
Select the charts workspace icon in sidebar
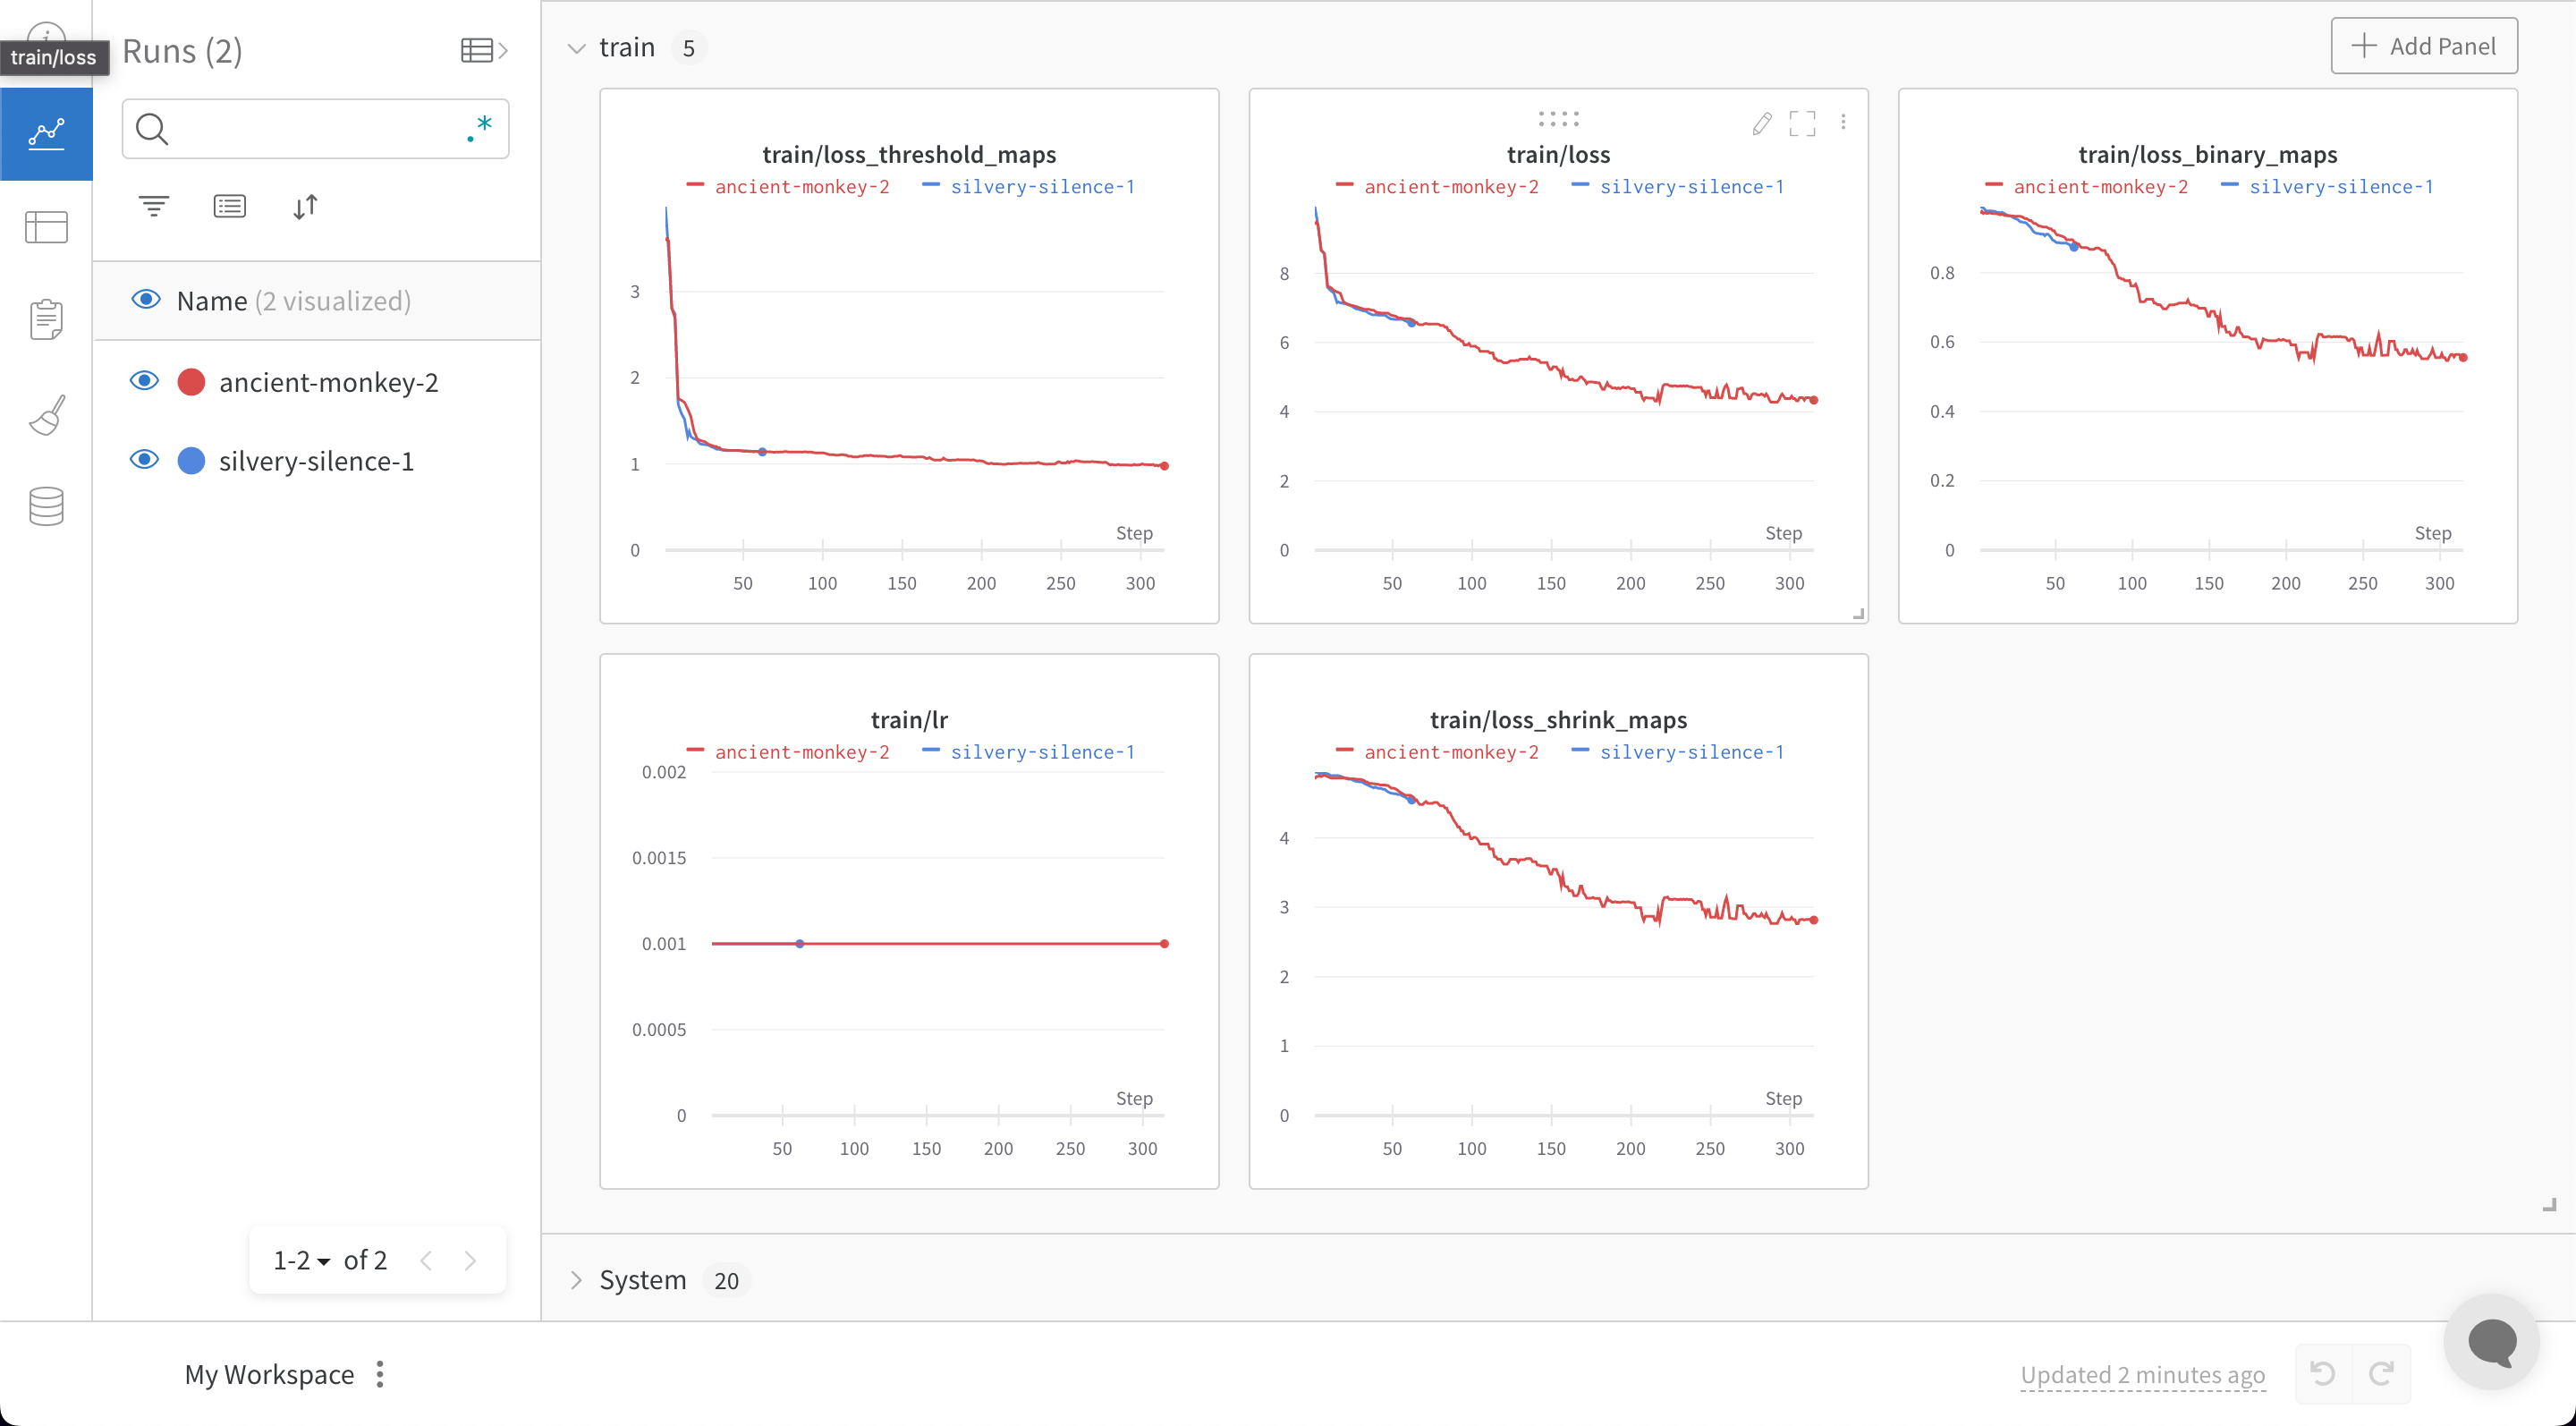point(46,133)
